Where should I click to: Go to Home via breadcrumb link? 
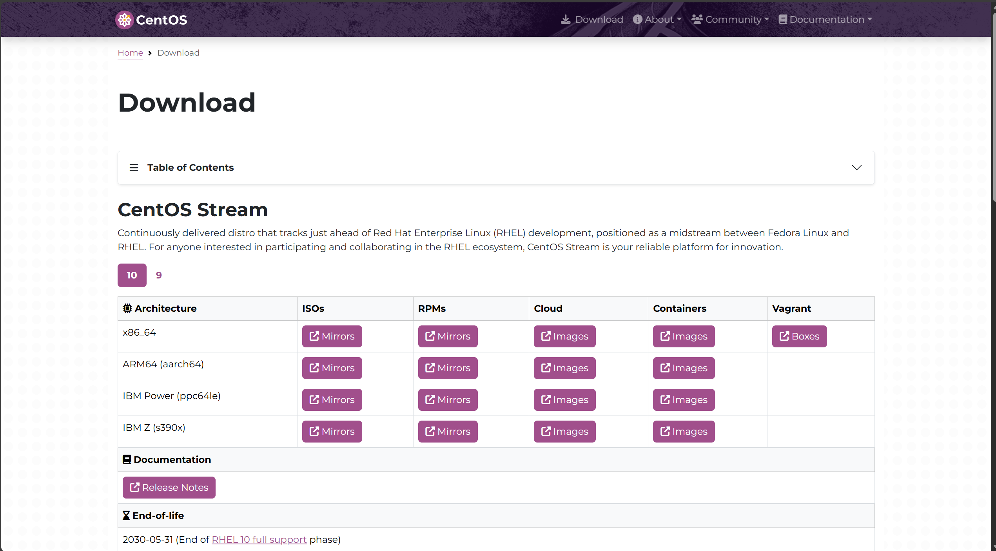click(x=130, y=53)
